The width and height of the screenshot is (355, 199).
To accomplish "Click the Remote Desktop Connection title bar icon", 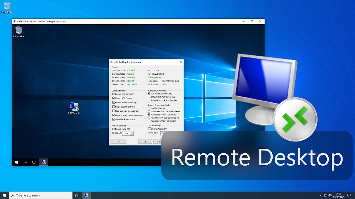I will point(15,22).
